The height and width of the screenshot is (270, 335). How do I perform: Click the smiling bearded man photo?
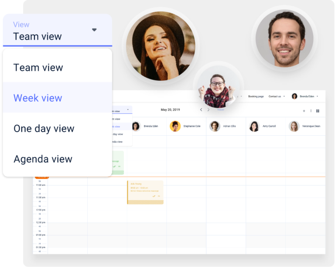point(284,38)
